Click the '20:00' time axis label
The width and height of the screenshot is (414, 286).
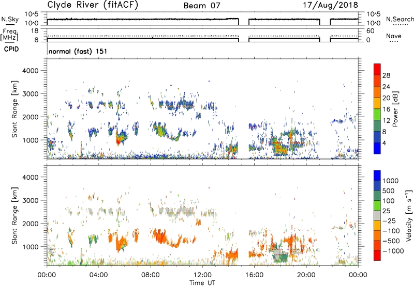306,275
